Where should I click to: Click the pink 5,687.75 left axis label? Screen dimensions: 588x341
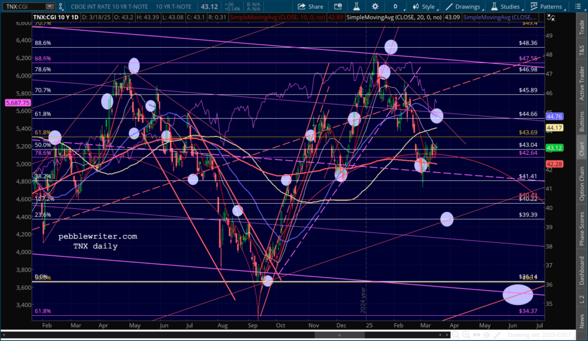coord(18,103)
